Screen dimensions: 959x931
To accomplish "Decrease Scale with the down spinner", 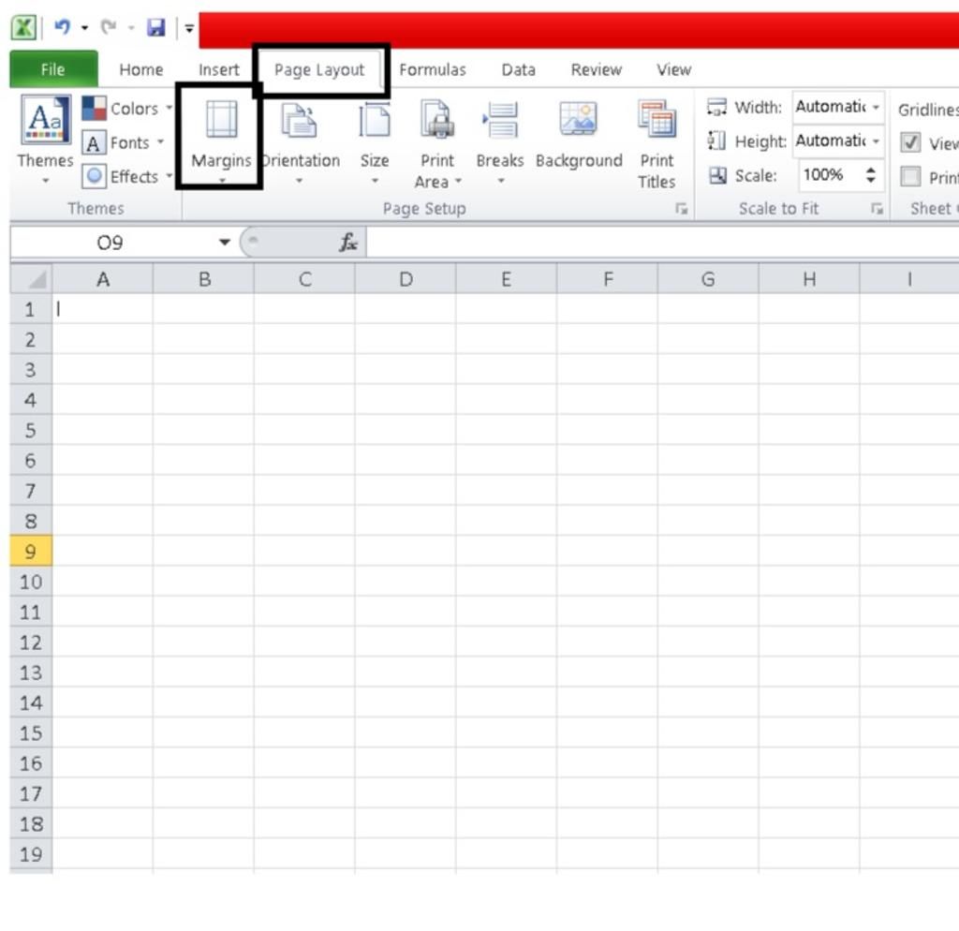I will click(x=871, y=181).
